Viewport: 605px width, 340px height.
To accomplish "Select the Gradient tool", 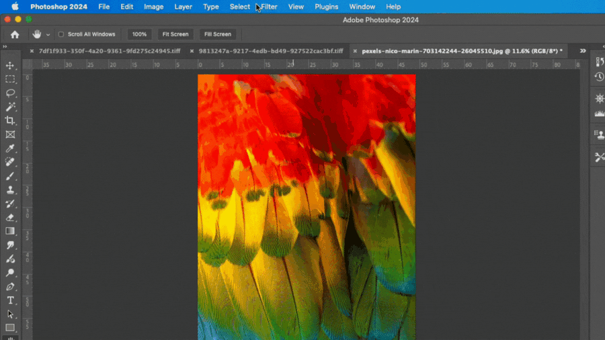I will click(10, 231).
